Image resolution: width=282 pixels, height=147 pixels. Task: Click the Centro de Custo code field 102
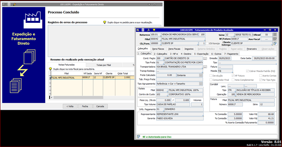pyautogui.click(x=162, y=94)
